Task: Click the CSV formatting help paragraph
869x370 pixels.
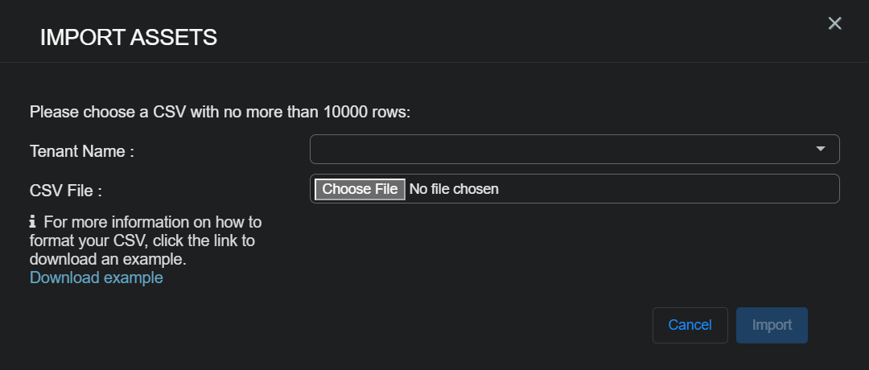Action: (x=145, y=240)
